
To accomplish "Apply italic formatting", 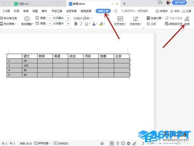I will [x=81, y=24].
